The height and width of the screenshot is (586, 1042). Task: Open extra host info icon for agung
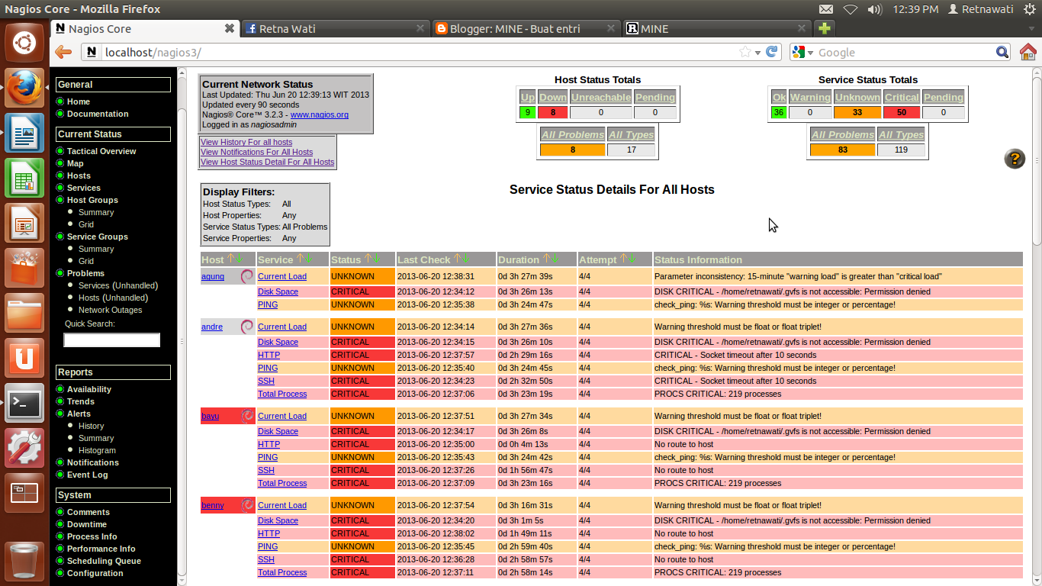pyautogui.click(x=247, y=276)
